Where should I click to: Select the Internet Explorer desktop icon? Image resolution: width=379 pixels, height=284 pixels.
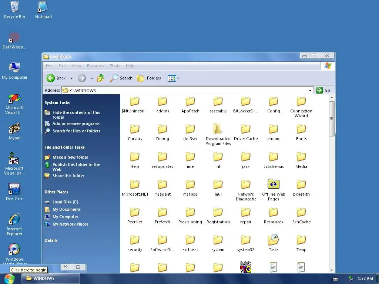click(14, 224)
